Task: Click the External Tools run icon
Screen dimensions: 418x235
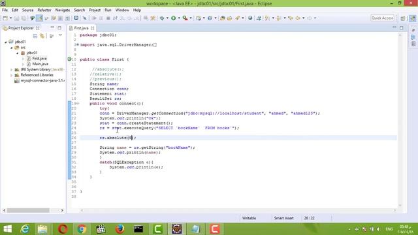Action: [x=185, y=18]
